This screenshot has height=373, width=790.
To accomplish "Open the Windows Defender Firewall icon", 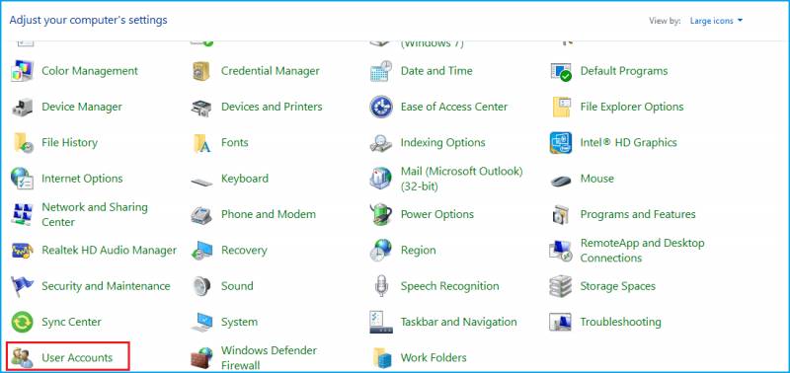I will click(201, 358).
